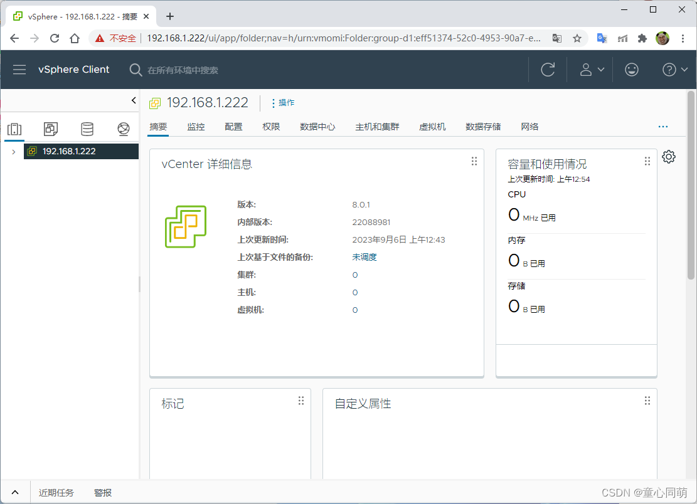
Task: Open the 网络 tab
Action: point(529,127)
